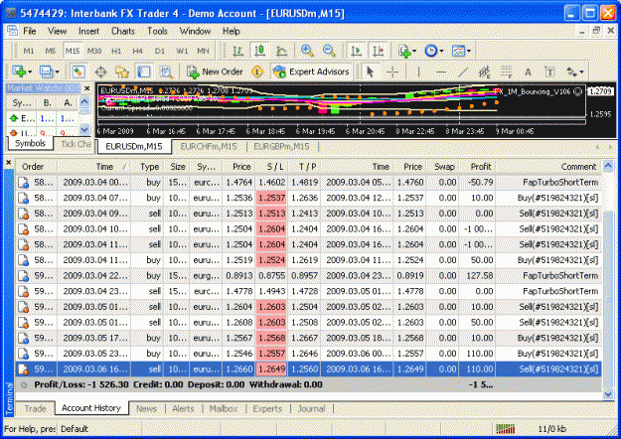
Task: Open the File menu
Action: (29, 31)
